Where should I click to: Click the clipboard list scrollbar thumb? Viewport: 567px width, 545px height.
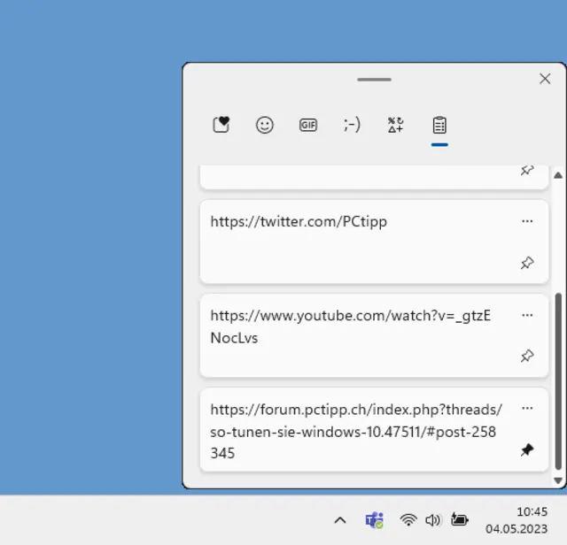pyautogui.click(x=558, y=380)
